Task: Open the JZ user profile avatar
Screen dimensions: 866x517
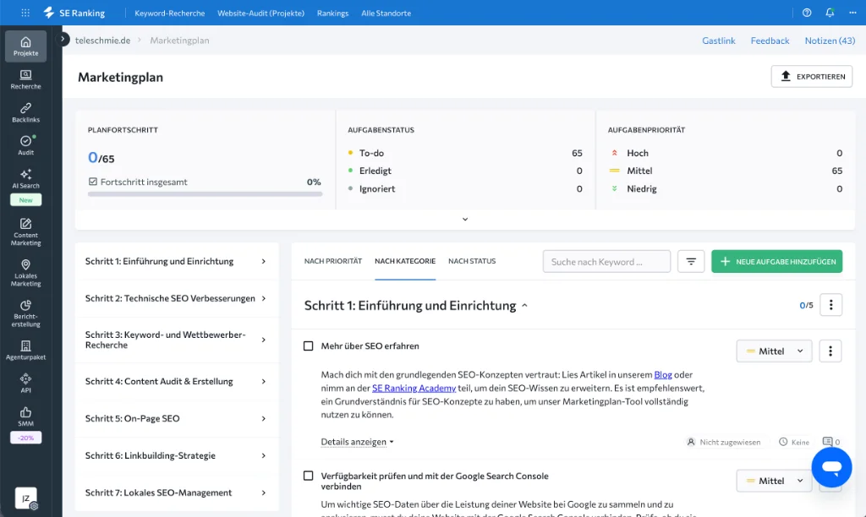Action: 26,498
